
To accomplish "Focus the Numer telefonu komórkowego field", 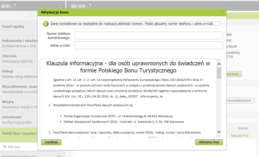I will pos(149,36).
